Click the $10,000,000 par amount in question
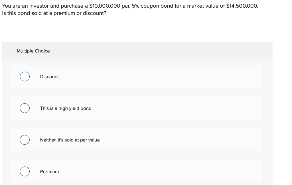The width and height of the screenshot is (292, 185). 108,6
